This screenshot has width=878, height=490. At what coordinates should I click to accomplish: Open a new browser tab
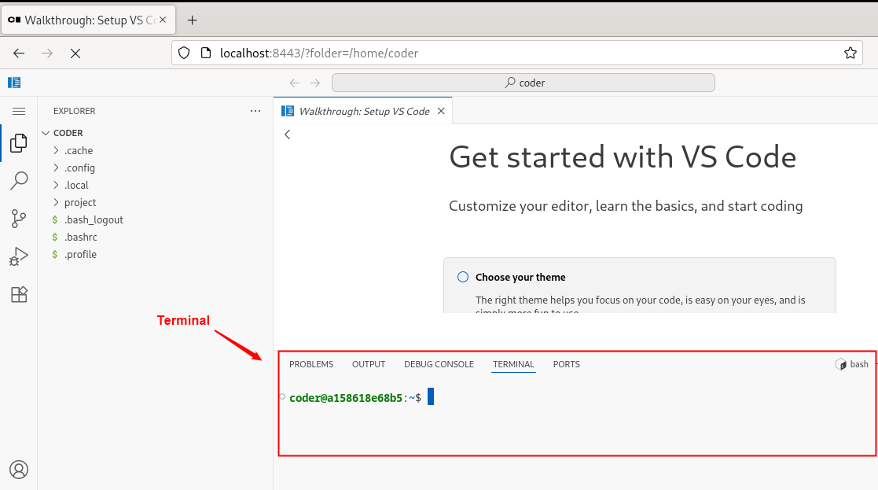[192, 20]
